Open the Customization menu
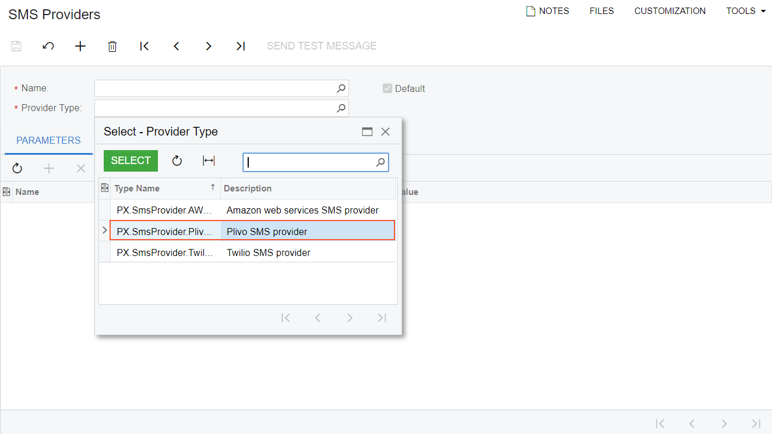This screenshot has height=434, width=772. [669, 11]
